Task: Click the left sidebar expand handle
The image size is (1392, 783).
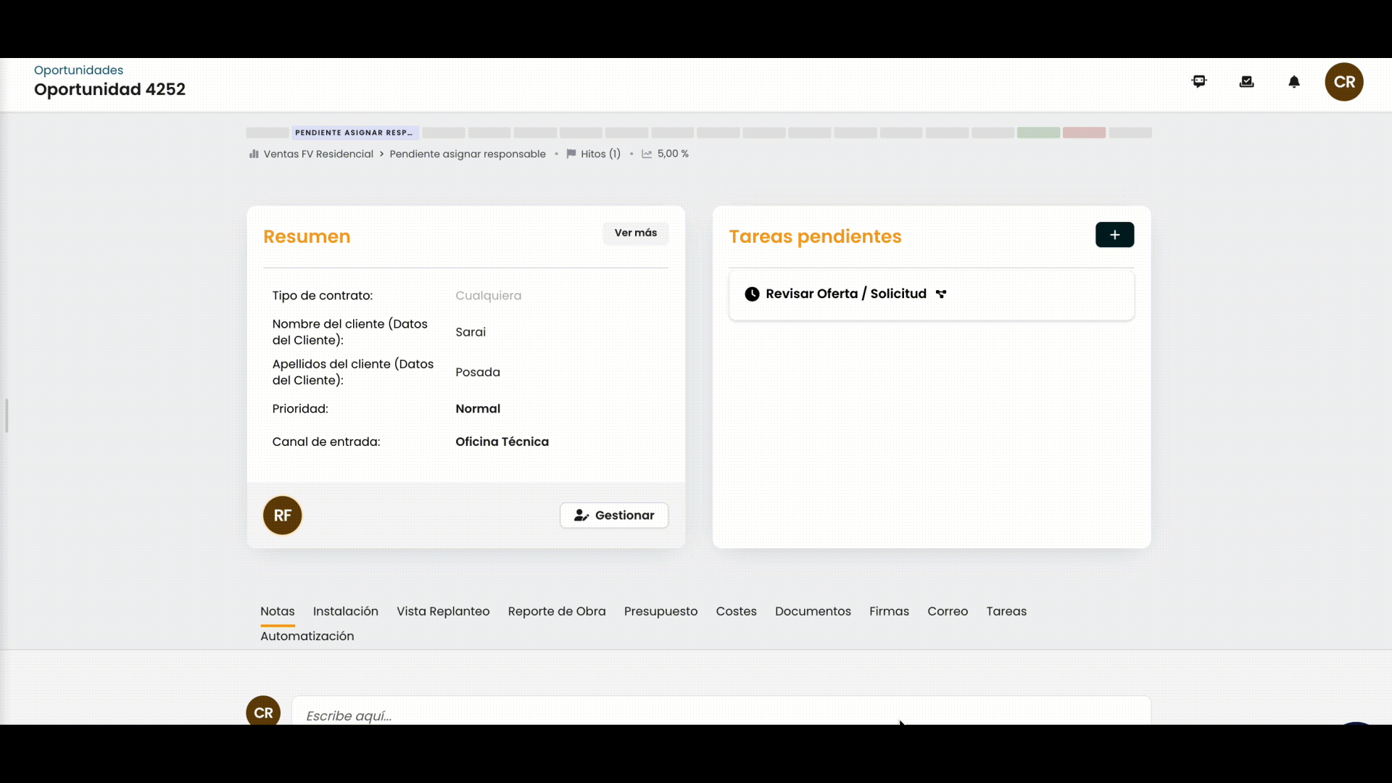Action: click(7, 415)
